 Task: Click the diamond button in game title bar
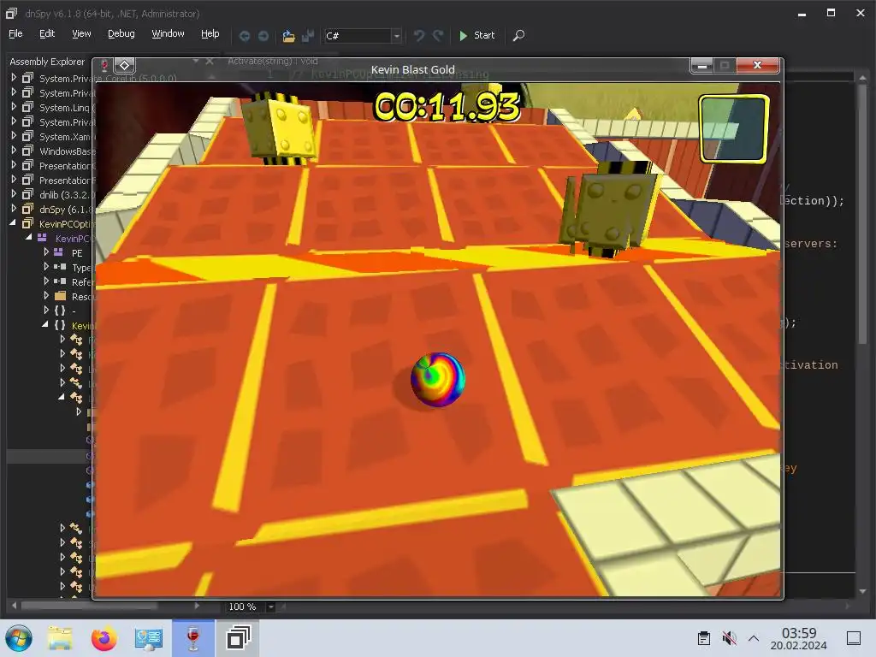[125, 65]
